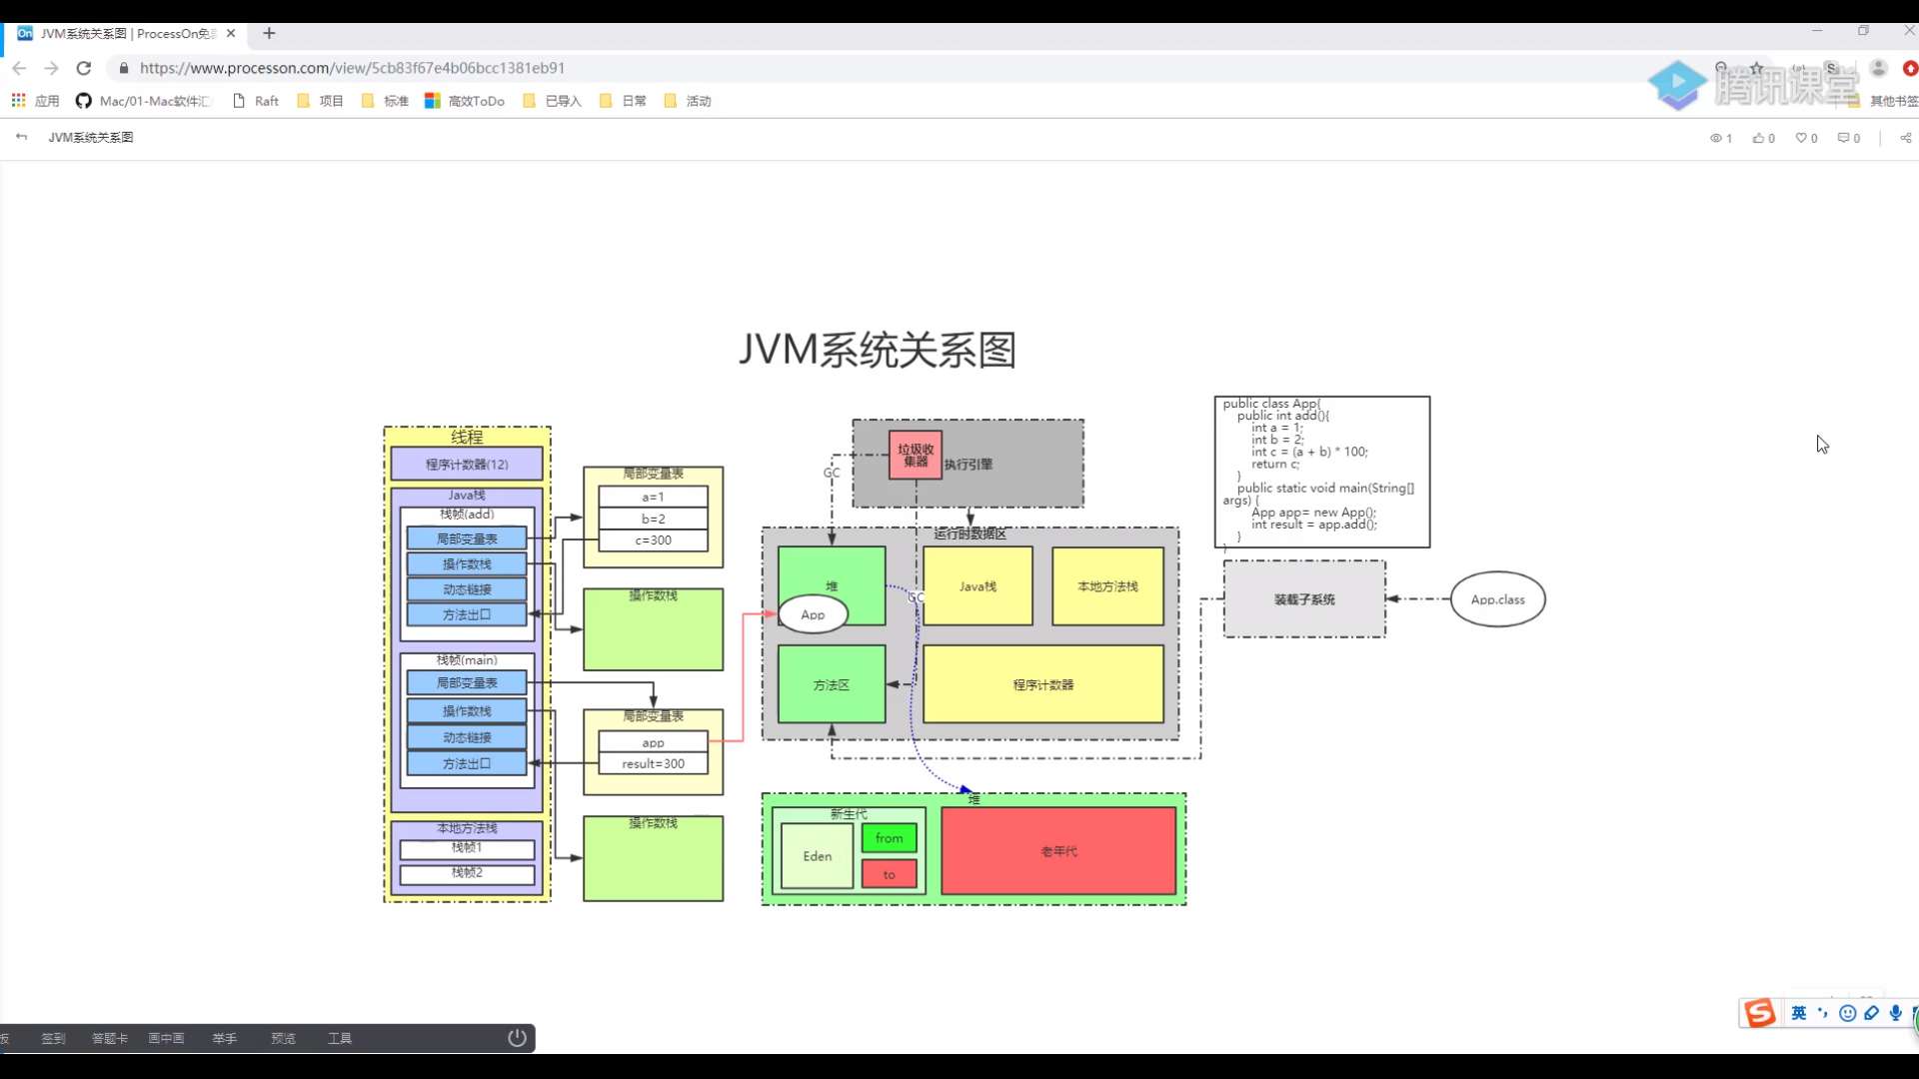Open the Sogou emoji smiley panel
Image resolution: width=1919 pixels, height=1079 pixels.
point(1848,1013)
